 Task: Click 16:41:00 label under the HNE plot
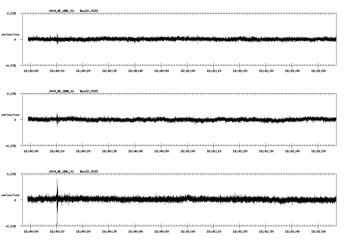pyautogui.click(x=188, y=71)
